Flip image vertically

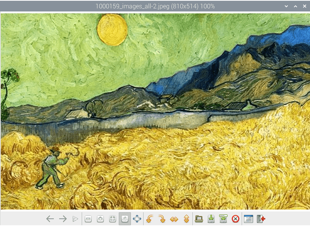pos(186,219)
